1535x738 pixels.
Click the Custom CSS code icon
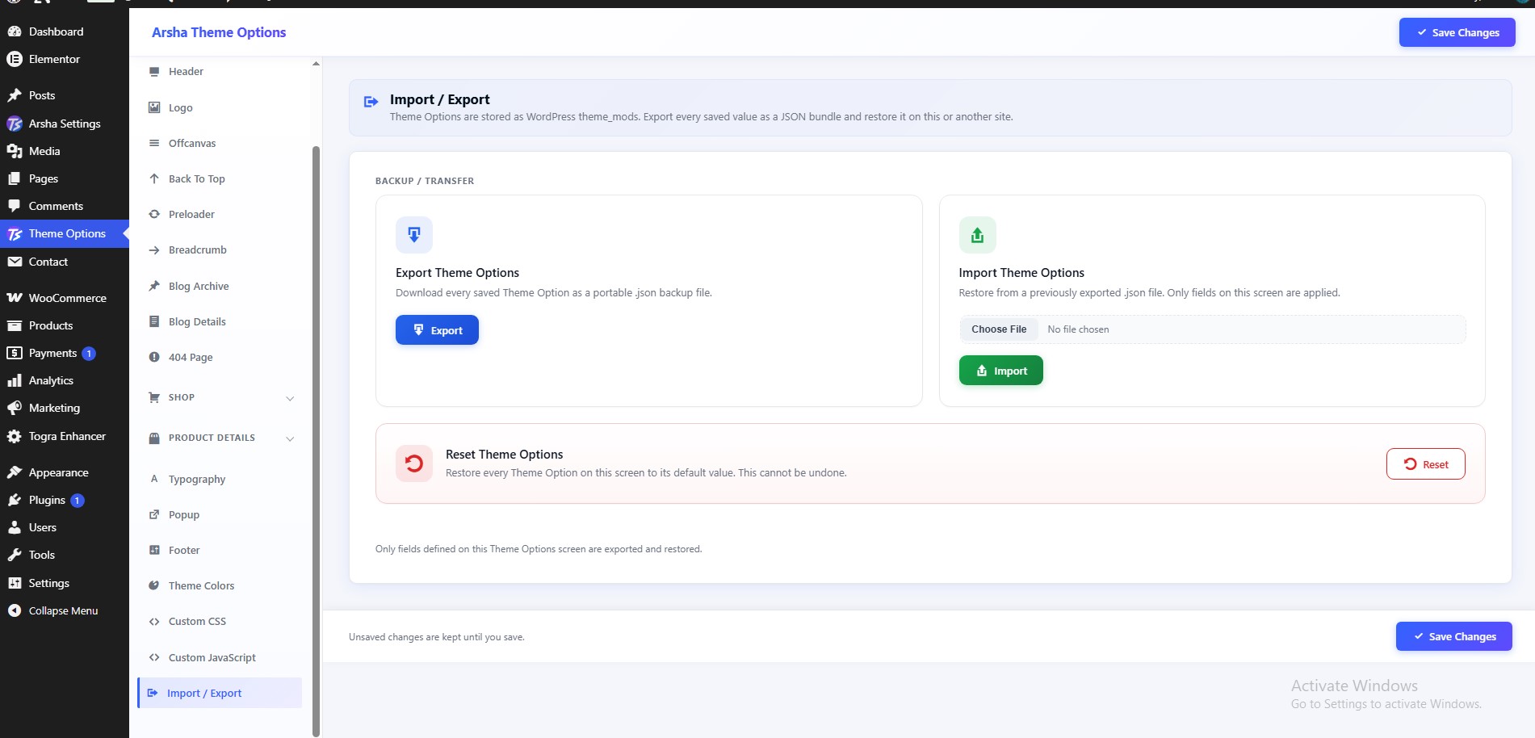(x=154, y=622)
